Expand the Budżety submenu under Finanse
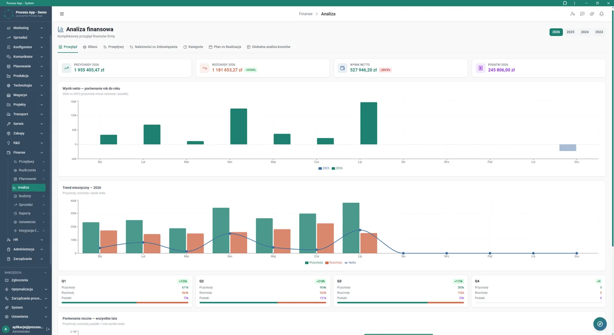Screen dimensions: 614x335 point(29,196)
